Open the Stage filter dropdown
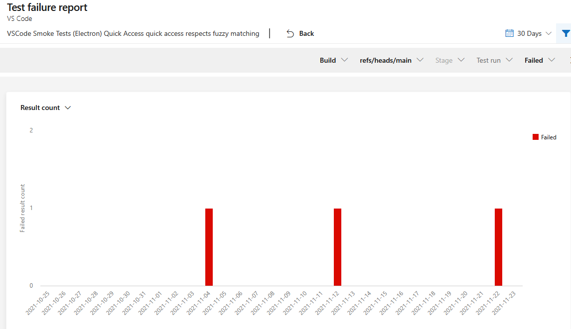The height and width of the screenshot is (329, 571). pyautogui.click(x=450, y=60)
